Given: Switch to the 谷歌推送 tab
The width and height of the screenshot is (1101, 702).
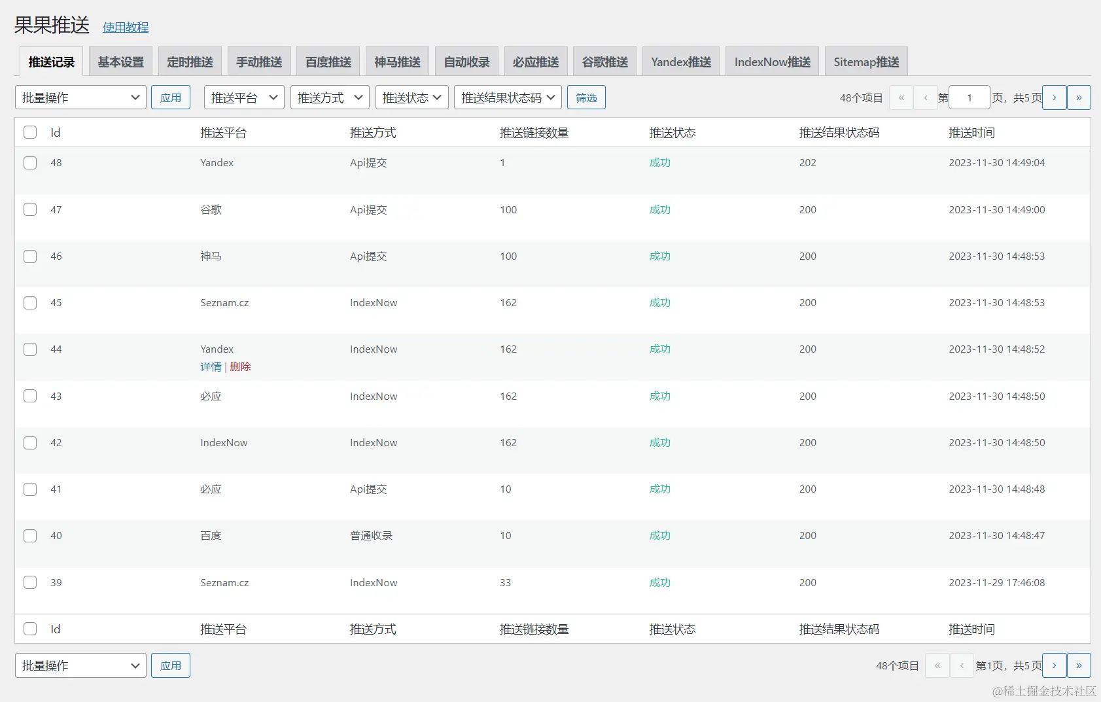Looking at the screenshot, I should tap(605, 61).
